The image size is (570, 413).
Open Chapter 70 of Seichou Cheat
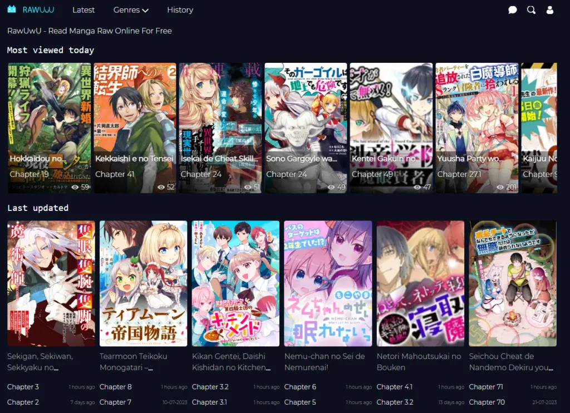[487, 402]
